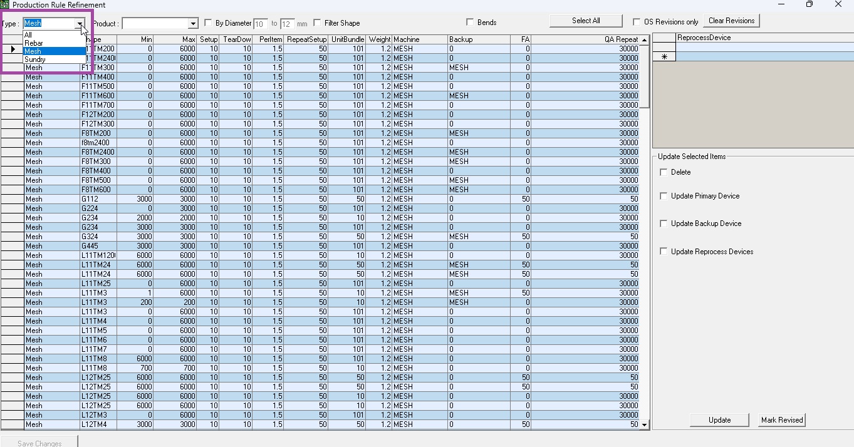Select the F8TM200 shape cell
Image resolution: width=854 pixels, height=447 pixels.
click(x=98, y=133)
